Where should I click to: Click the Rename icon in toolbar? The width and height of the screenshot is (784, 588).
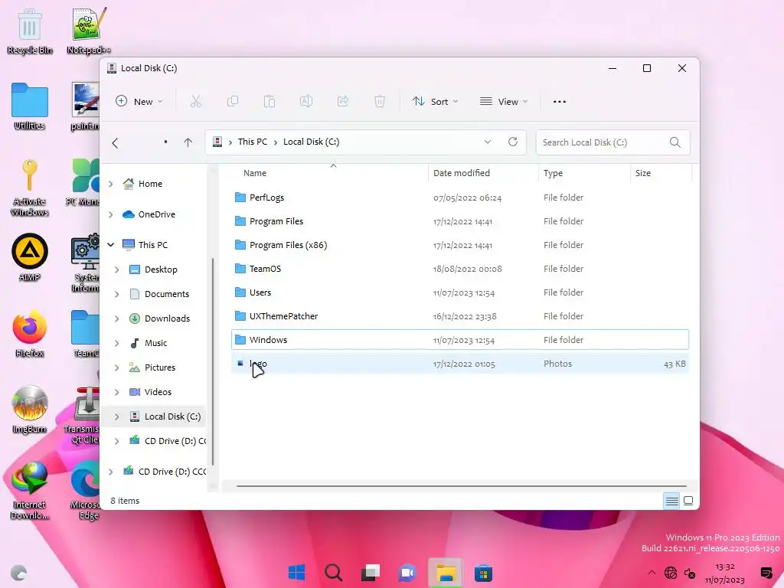coord(306,102)
